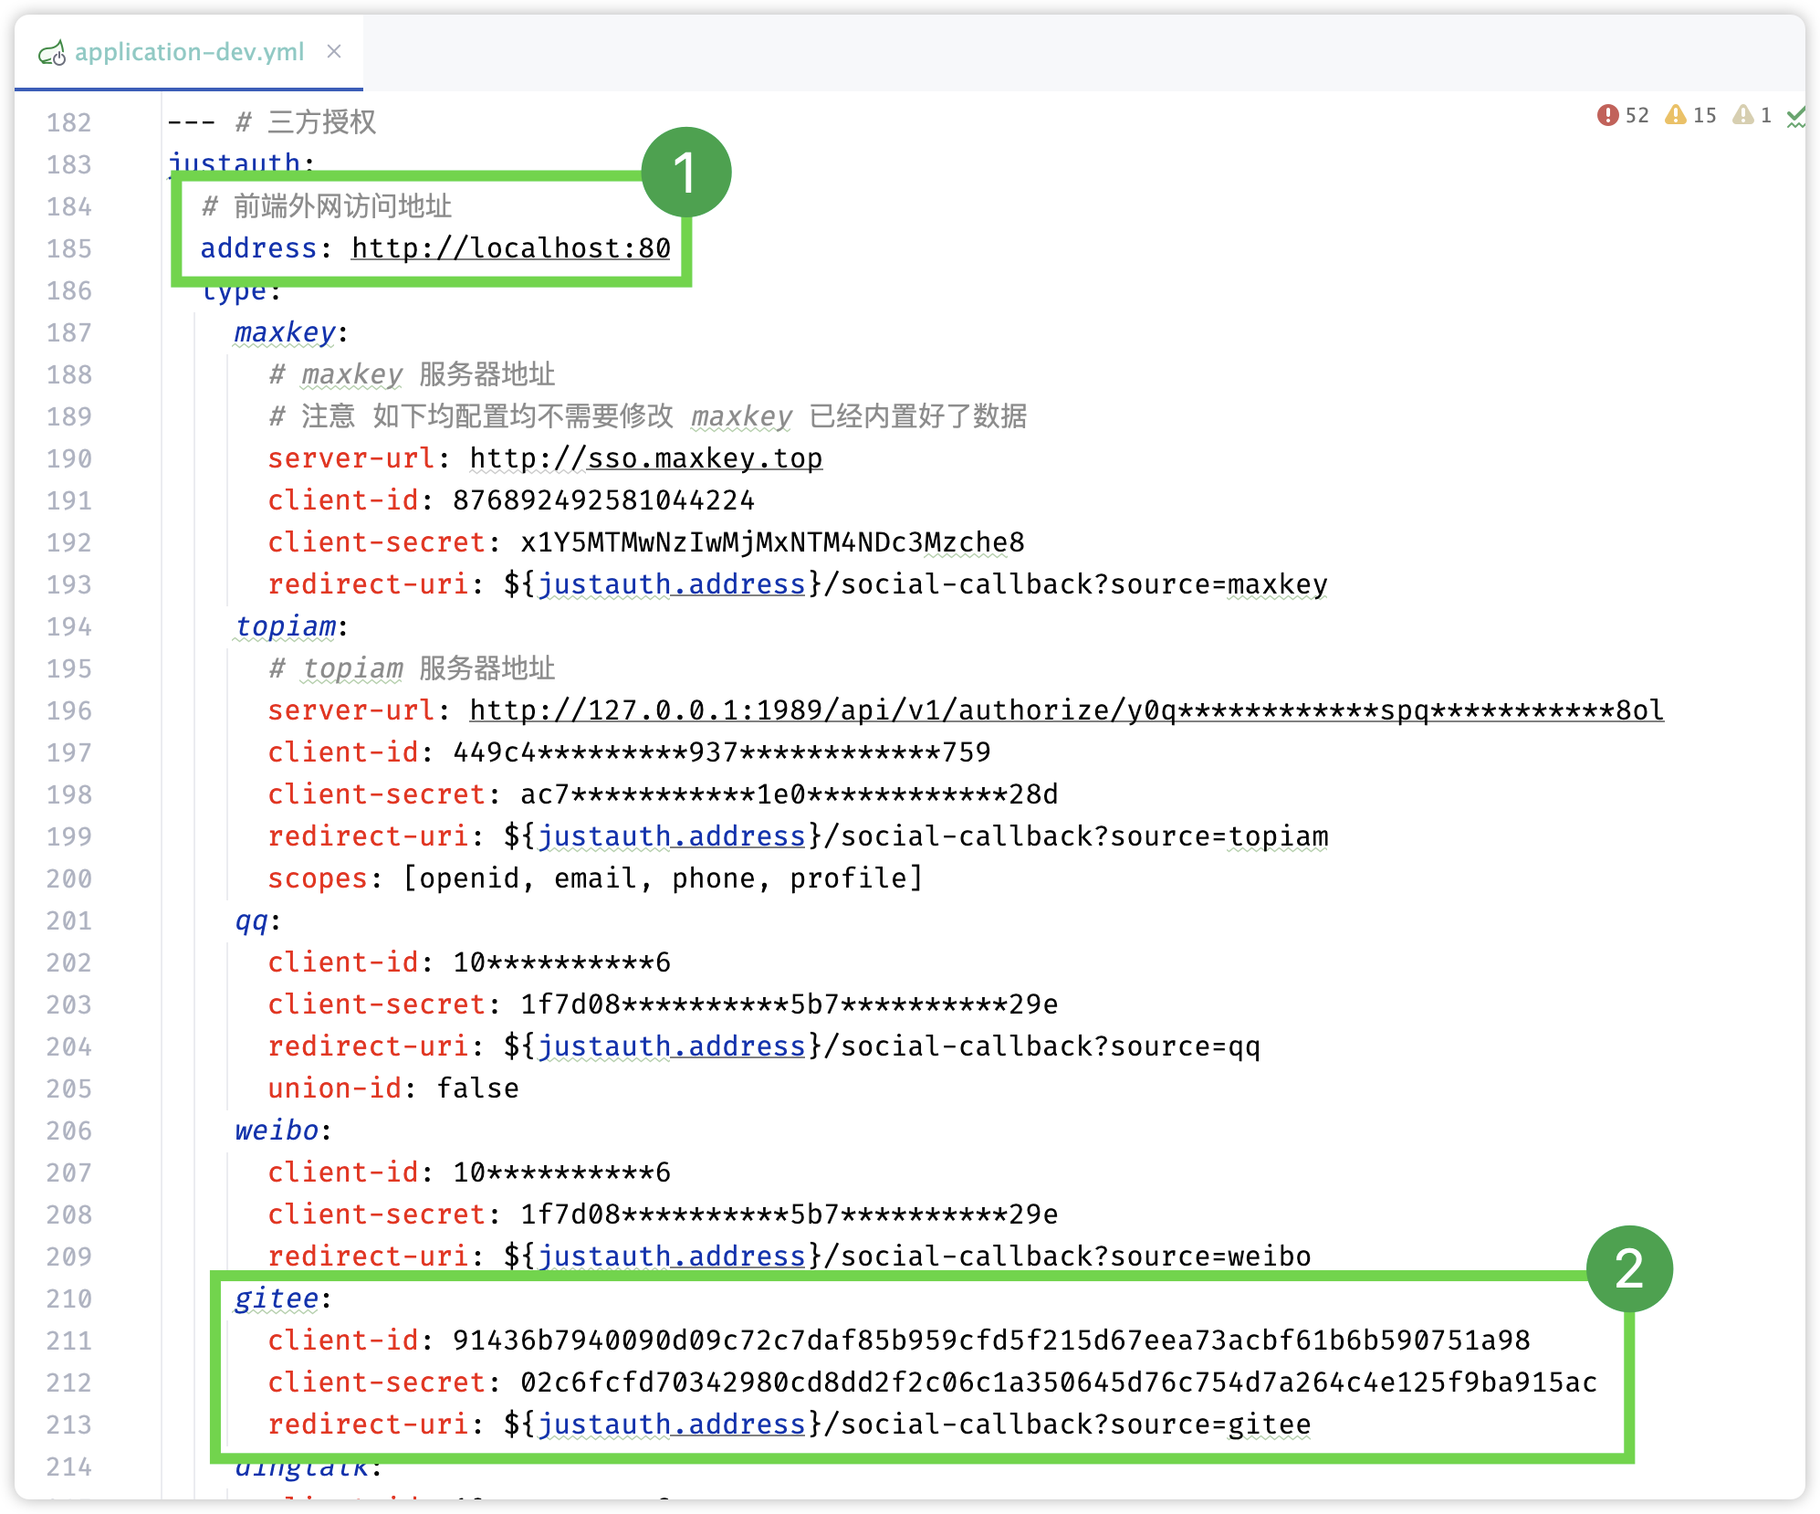Screen dimensions: 1820x1514
Task: Click the weibo client-secret value on line 208
Action: [x=790, y=1214]
